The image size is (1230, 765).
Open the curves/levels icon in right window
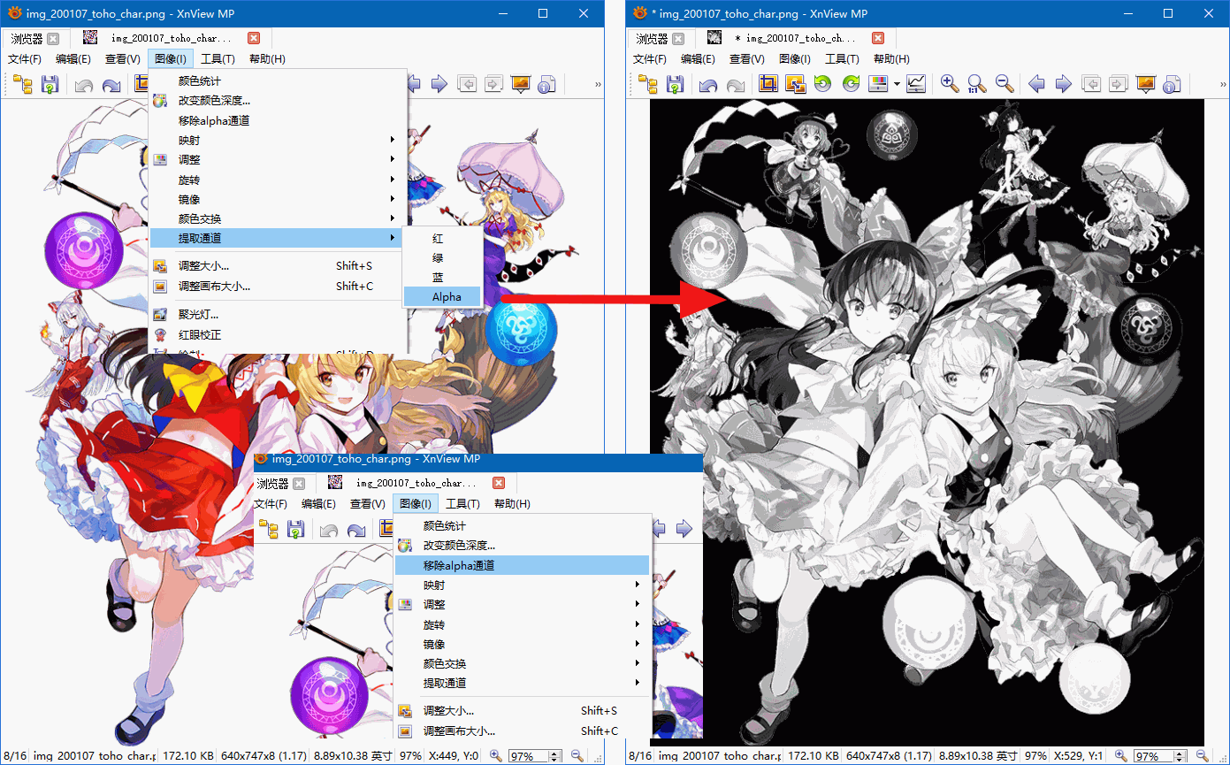(916, 84)
